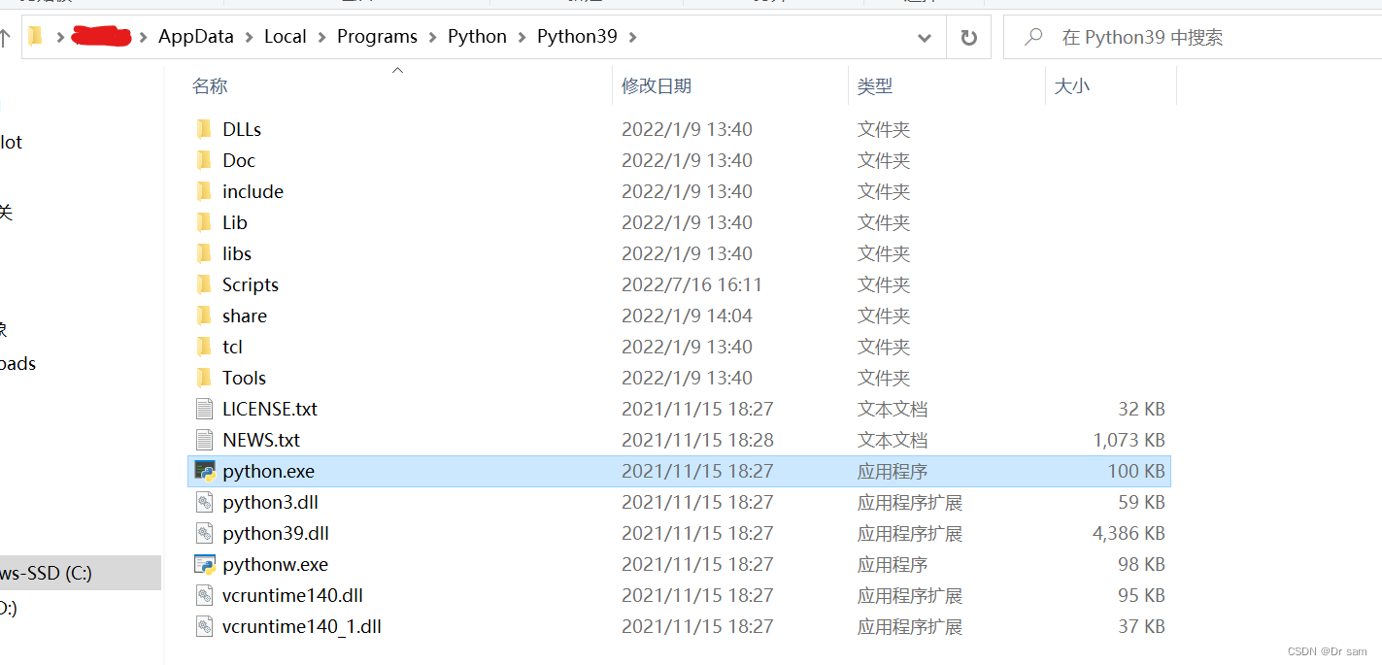Sort by 修改日期 column header
The height and width of the screenshot is (665, 1382).
click(657, 85)
